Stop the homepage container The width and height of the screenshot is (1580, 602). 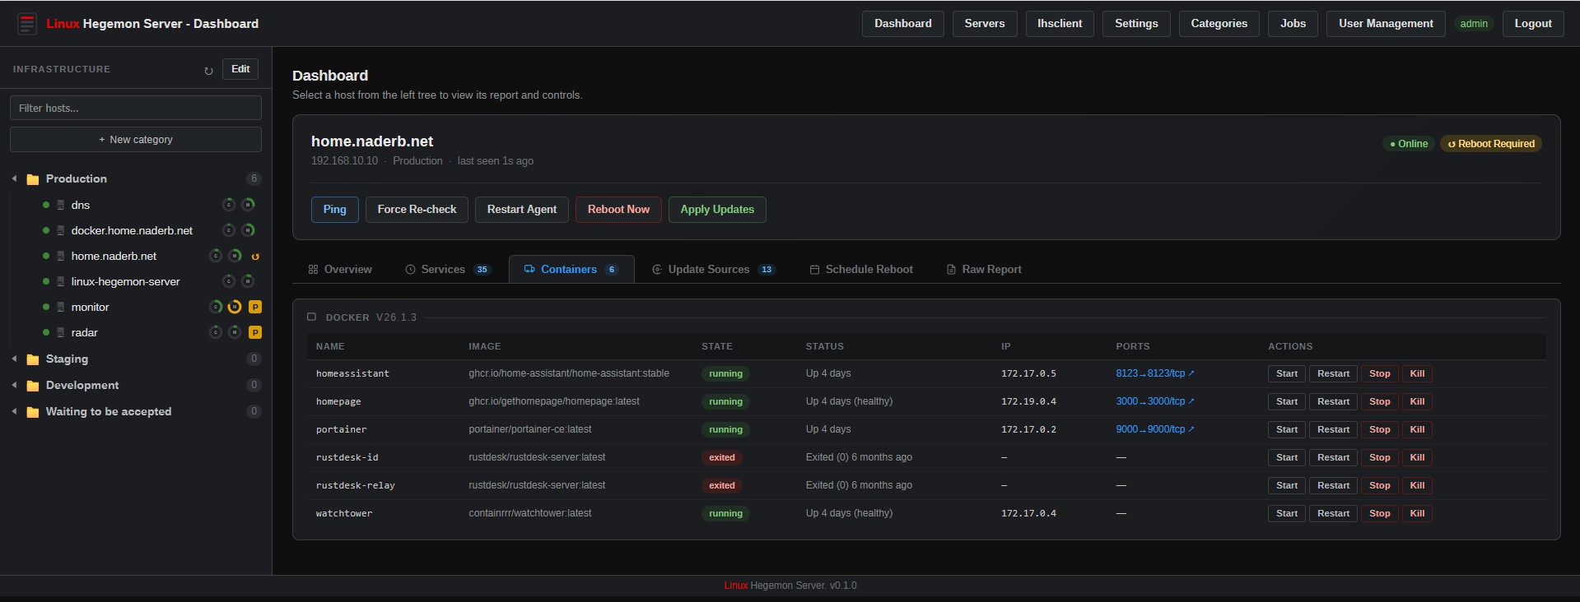(x=1379, y=401)
